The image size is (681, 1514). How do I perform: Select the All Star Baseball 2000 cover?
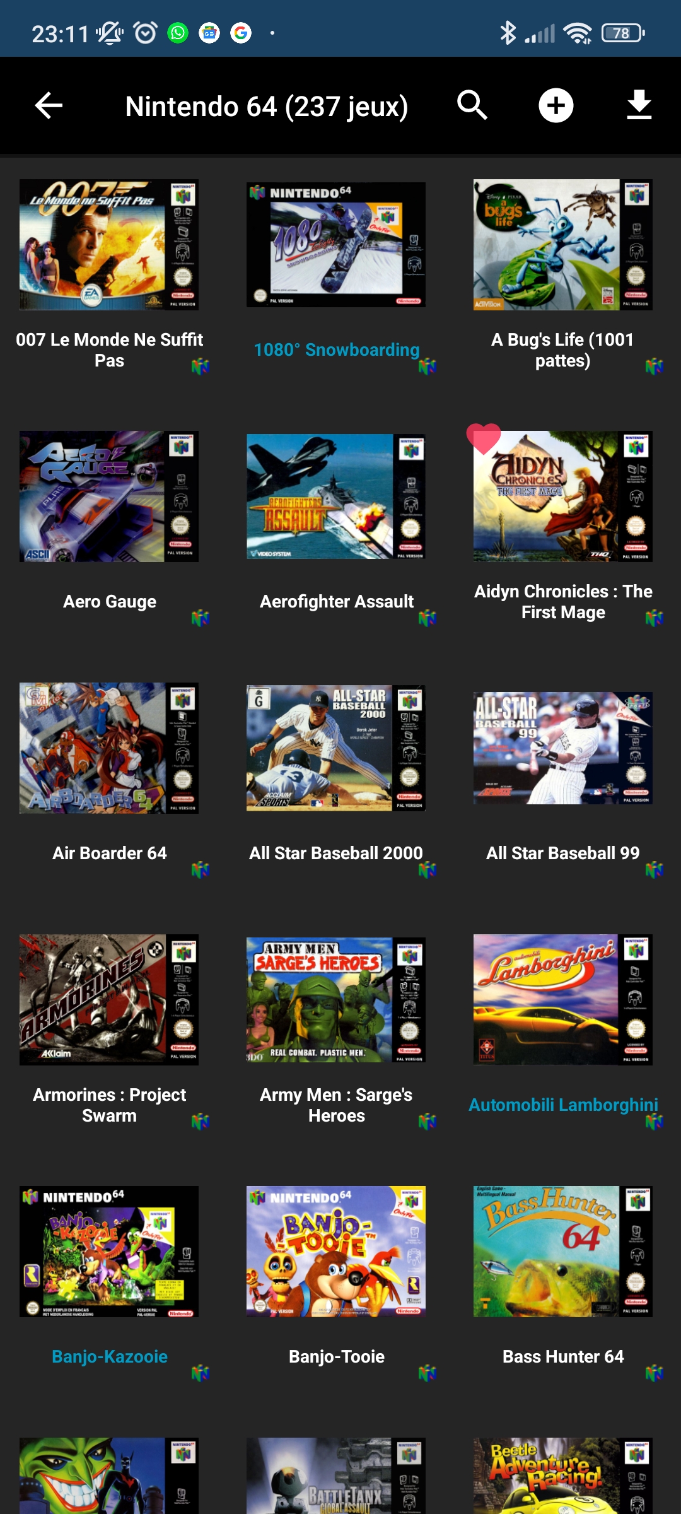[336, 748]
